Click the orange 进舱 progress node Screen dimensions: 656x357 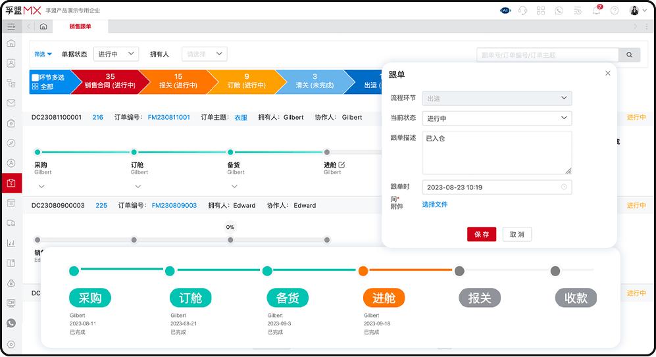coord(363,271)
